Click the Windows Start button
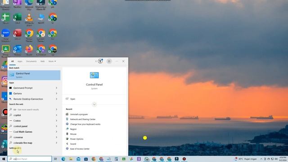This screenshot has height=162, width=288. (x=4, y=159)
